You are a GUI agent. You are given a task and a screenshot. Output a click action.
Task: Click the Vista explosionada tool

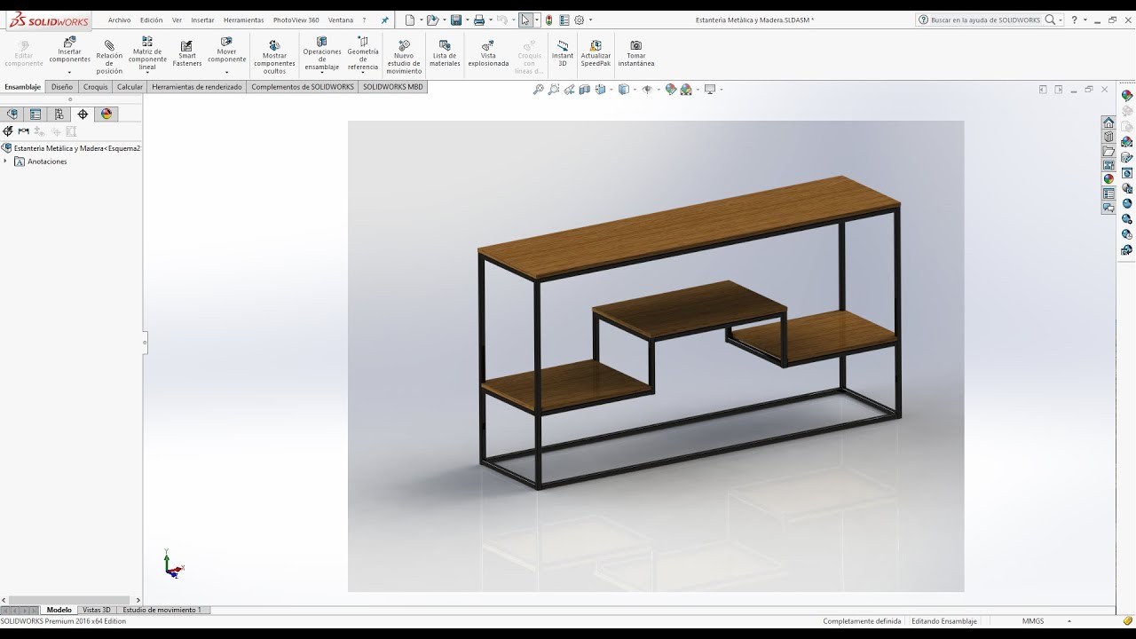click(x=488, y=53)
